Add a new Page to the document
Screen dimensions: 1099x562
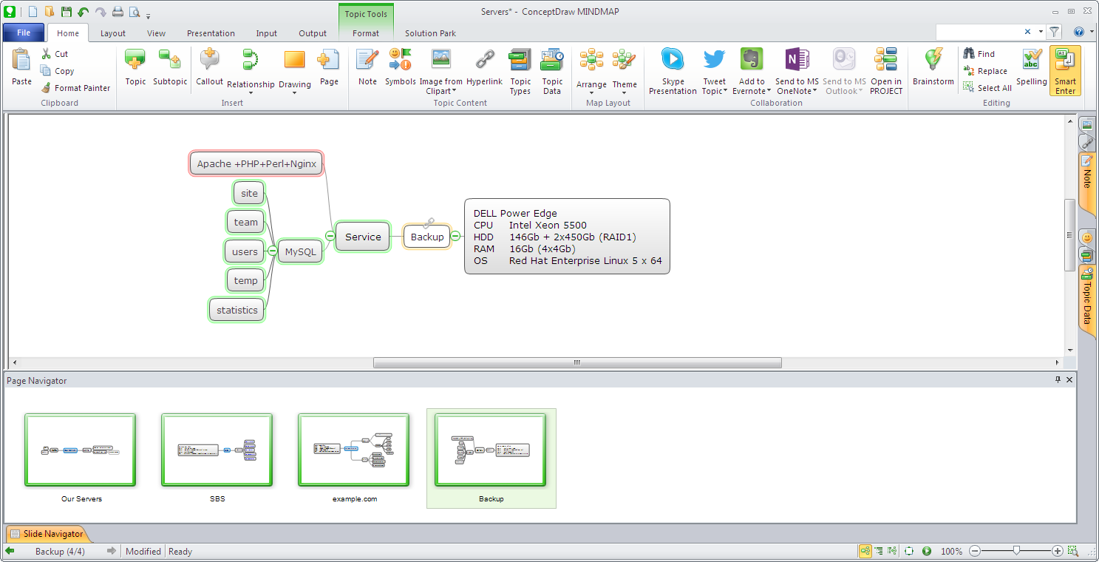[x=329, y=68]
